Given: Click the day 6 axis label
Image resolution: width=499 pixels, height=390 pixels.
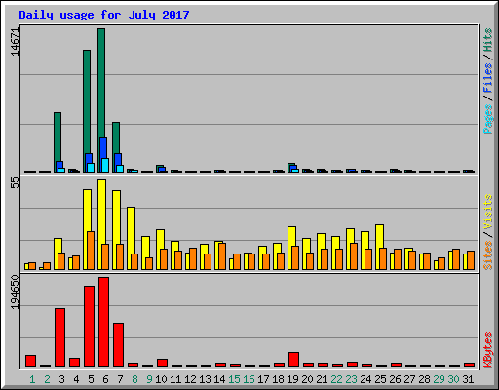Looking at the screenshot, I should [x=105, y=379].
